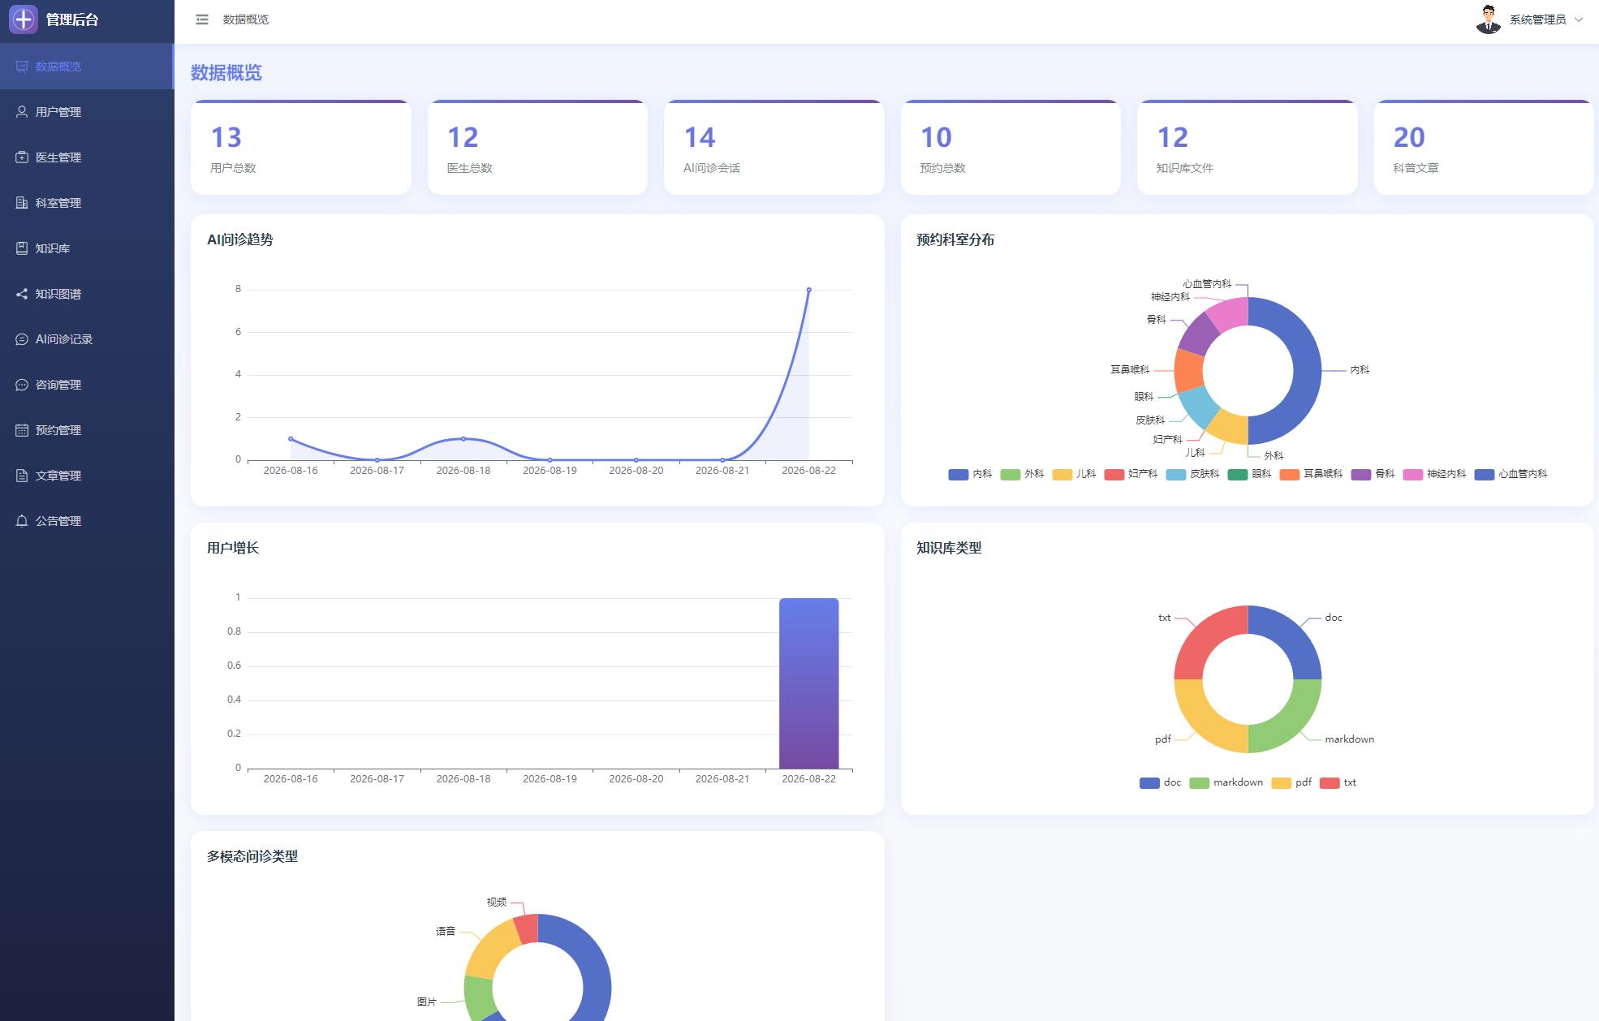
Task: Click the 医生总数 card showing 12
Action: coord(537,148)
